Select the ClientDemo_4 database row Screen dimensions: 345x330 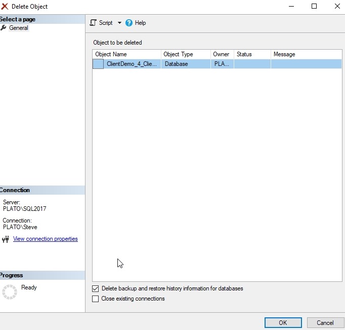coord(132,64)
